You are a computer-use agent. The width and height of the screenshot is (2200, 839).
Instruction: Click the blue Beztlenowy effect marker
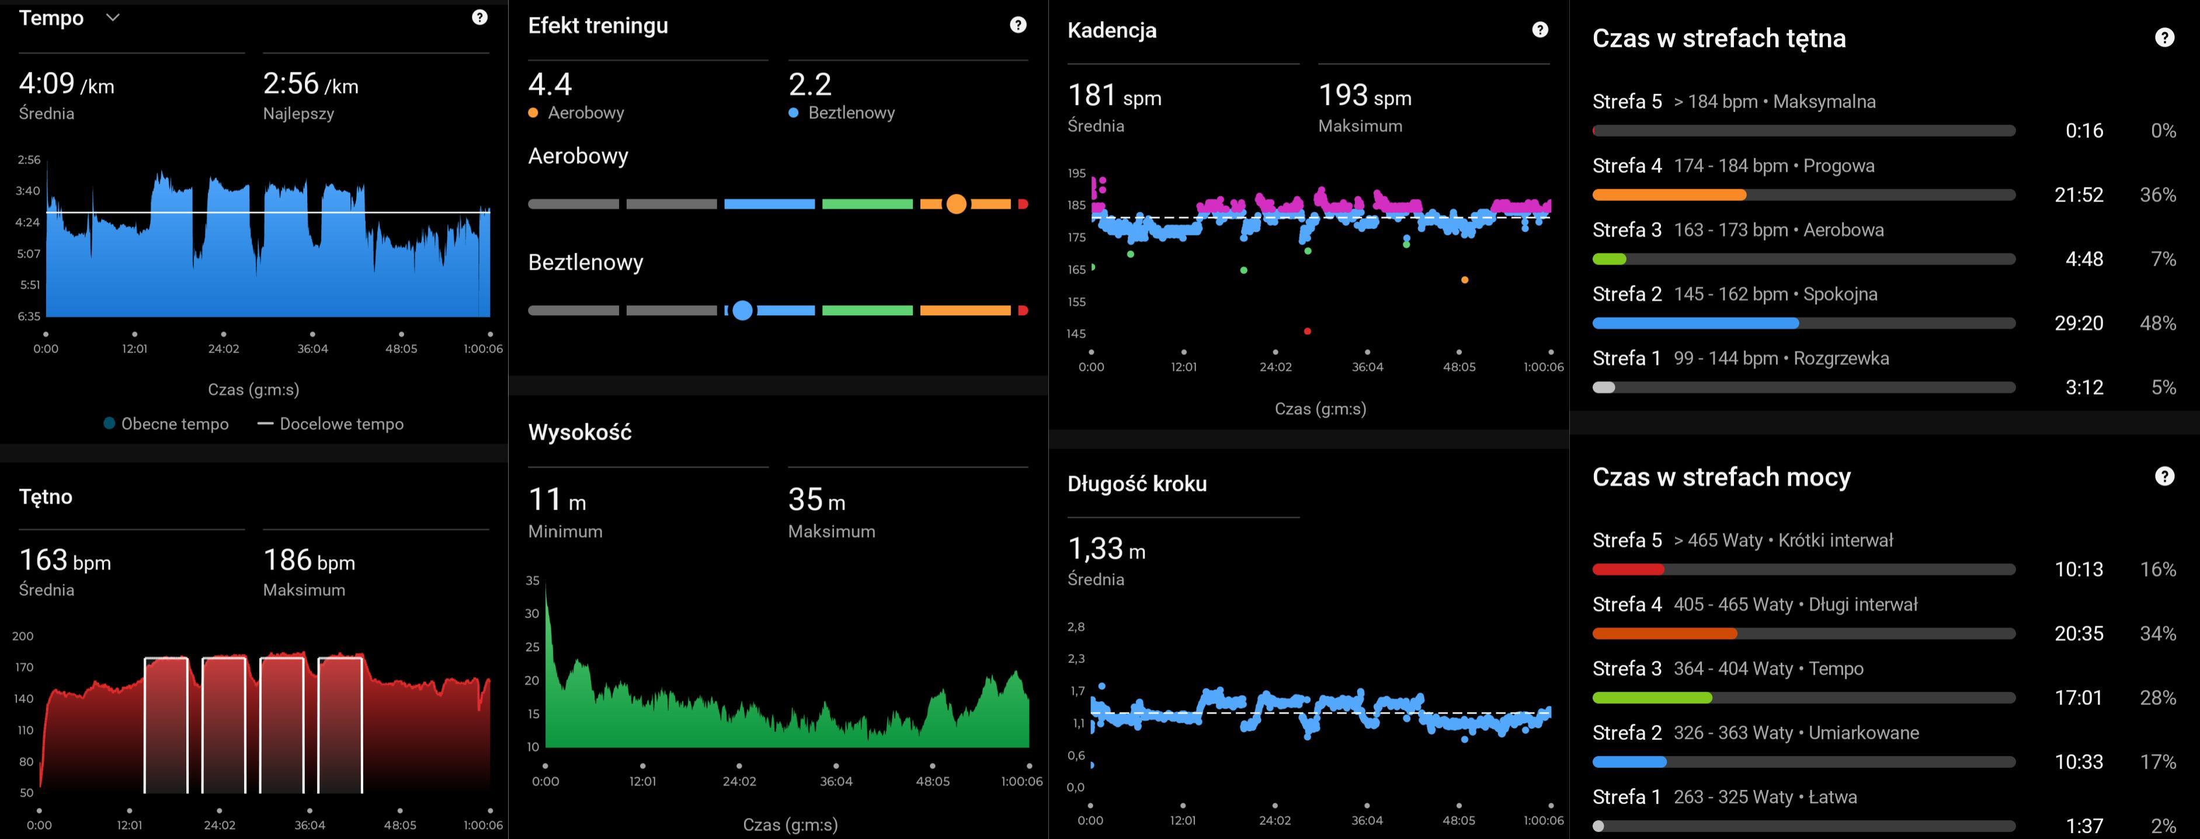coord(742,311)
